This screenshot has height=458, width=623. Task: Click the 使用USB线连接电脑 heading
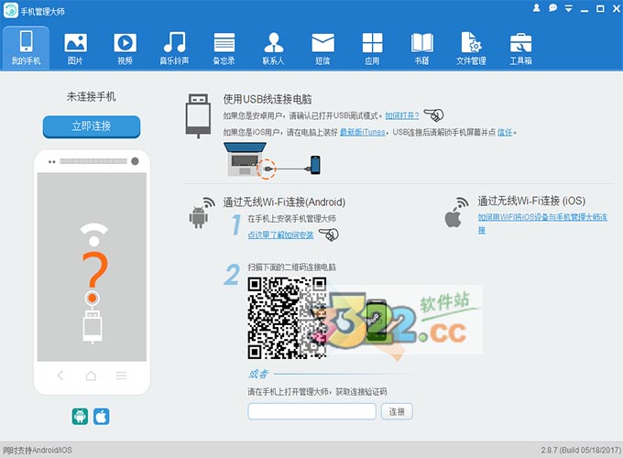coord(268,99)
